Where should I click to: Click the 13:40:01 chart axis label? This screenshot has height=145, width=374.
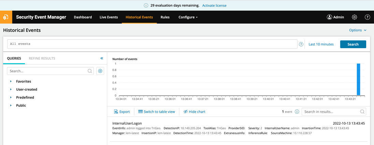(x=269, y=99)
